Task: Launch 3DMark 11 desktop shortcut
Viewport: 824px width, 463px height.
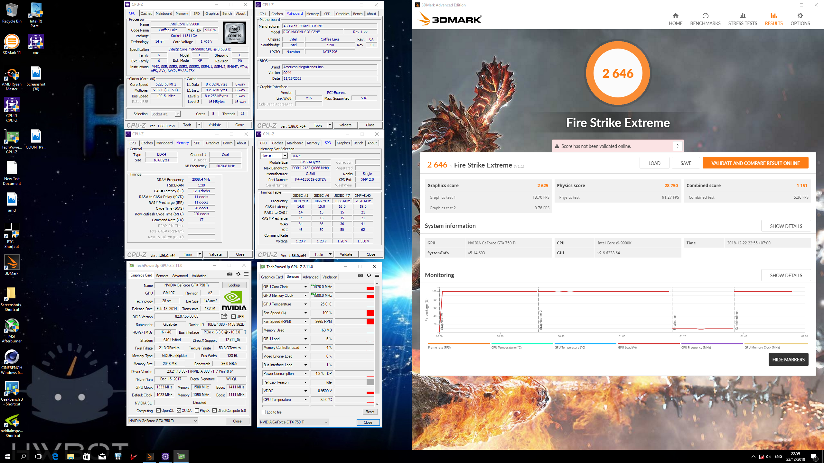Action: 12,44
